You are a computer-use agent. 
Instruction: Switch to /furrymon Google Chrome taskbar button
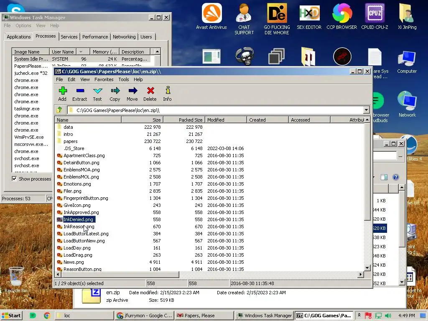pyautogui.click(x=144, y=316)
